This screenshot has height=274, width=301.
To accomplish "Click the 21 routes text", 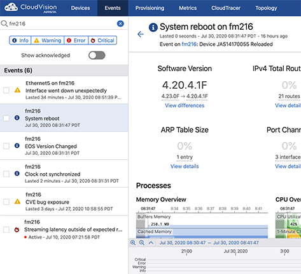I will pyautogui.click(x=289, y=96).
